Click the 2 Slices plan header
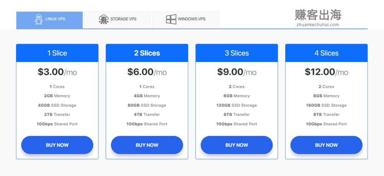This screenshot has height=176, width=384. [147, 53]
